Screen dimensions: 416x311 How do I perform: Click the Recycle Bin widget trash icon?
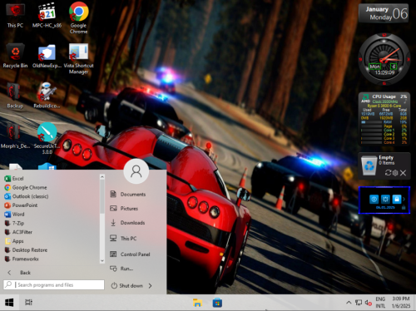(x=369, y=165)
